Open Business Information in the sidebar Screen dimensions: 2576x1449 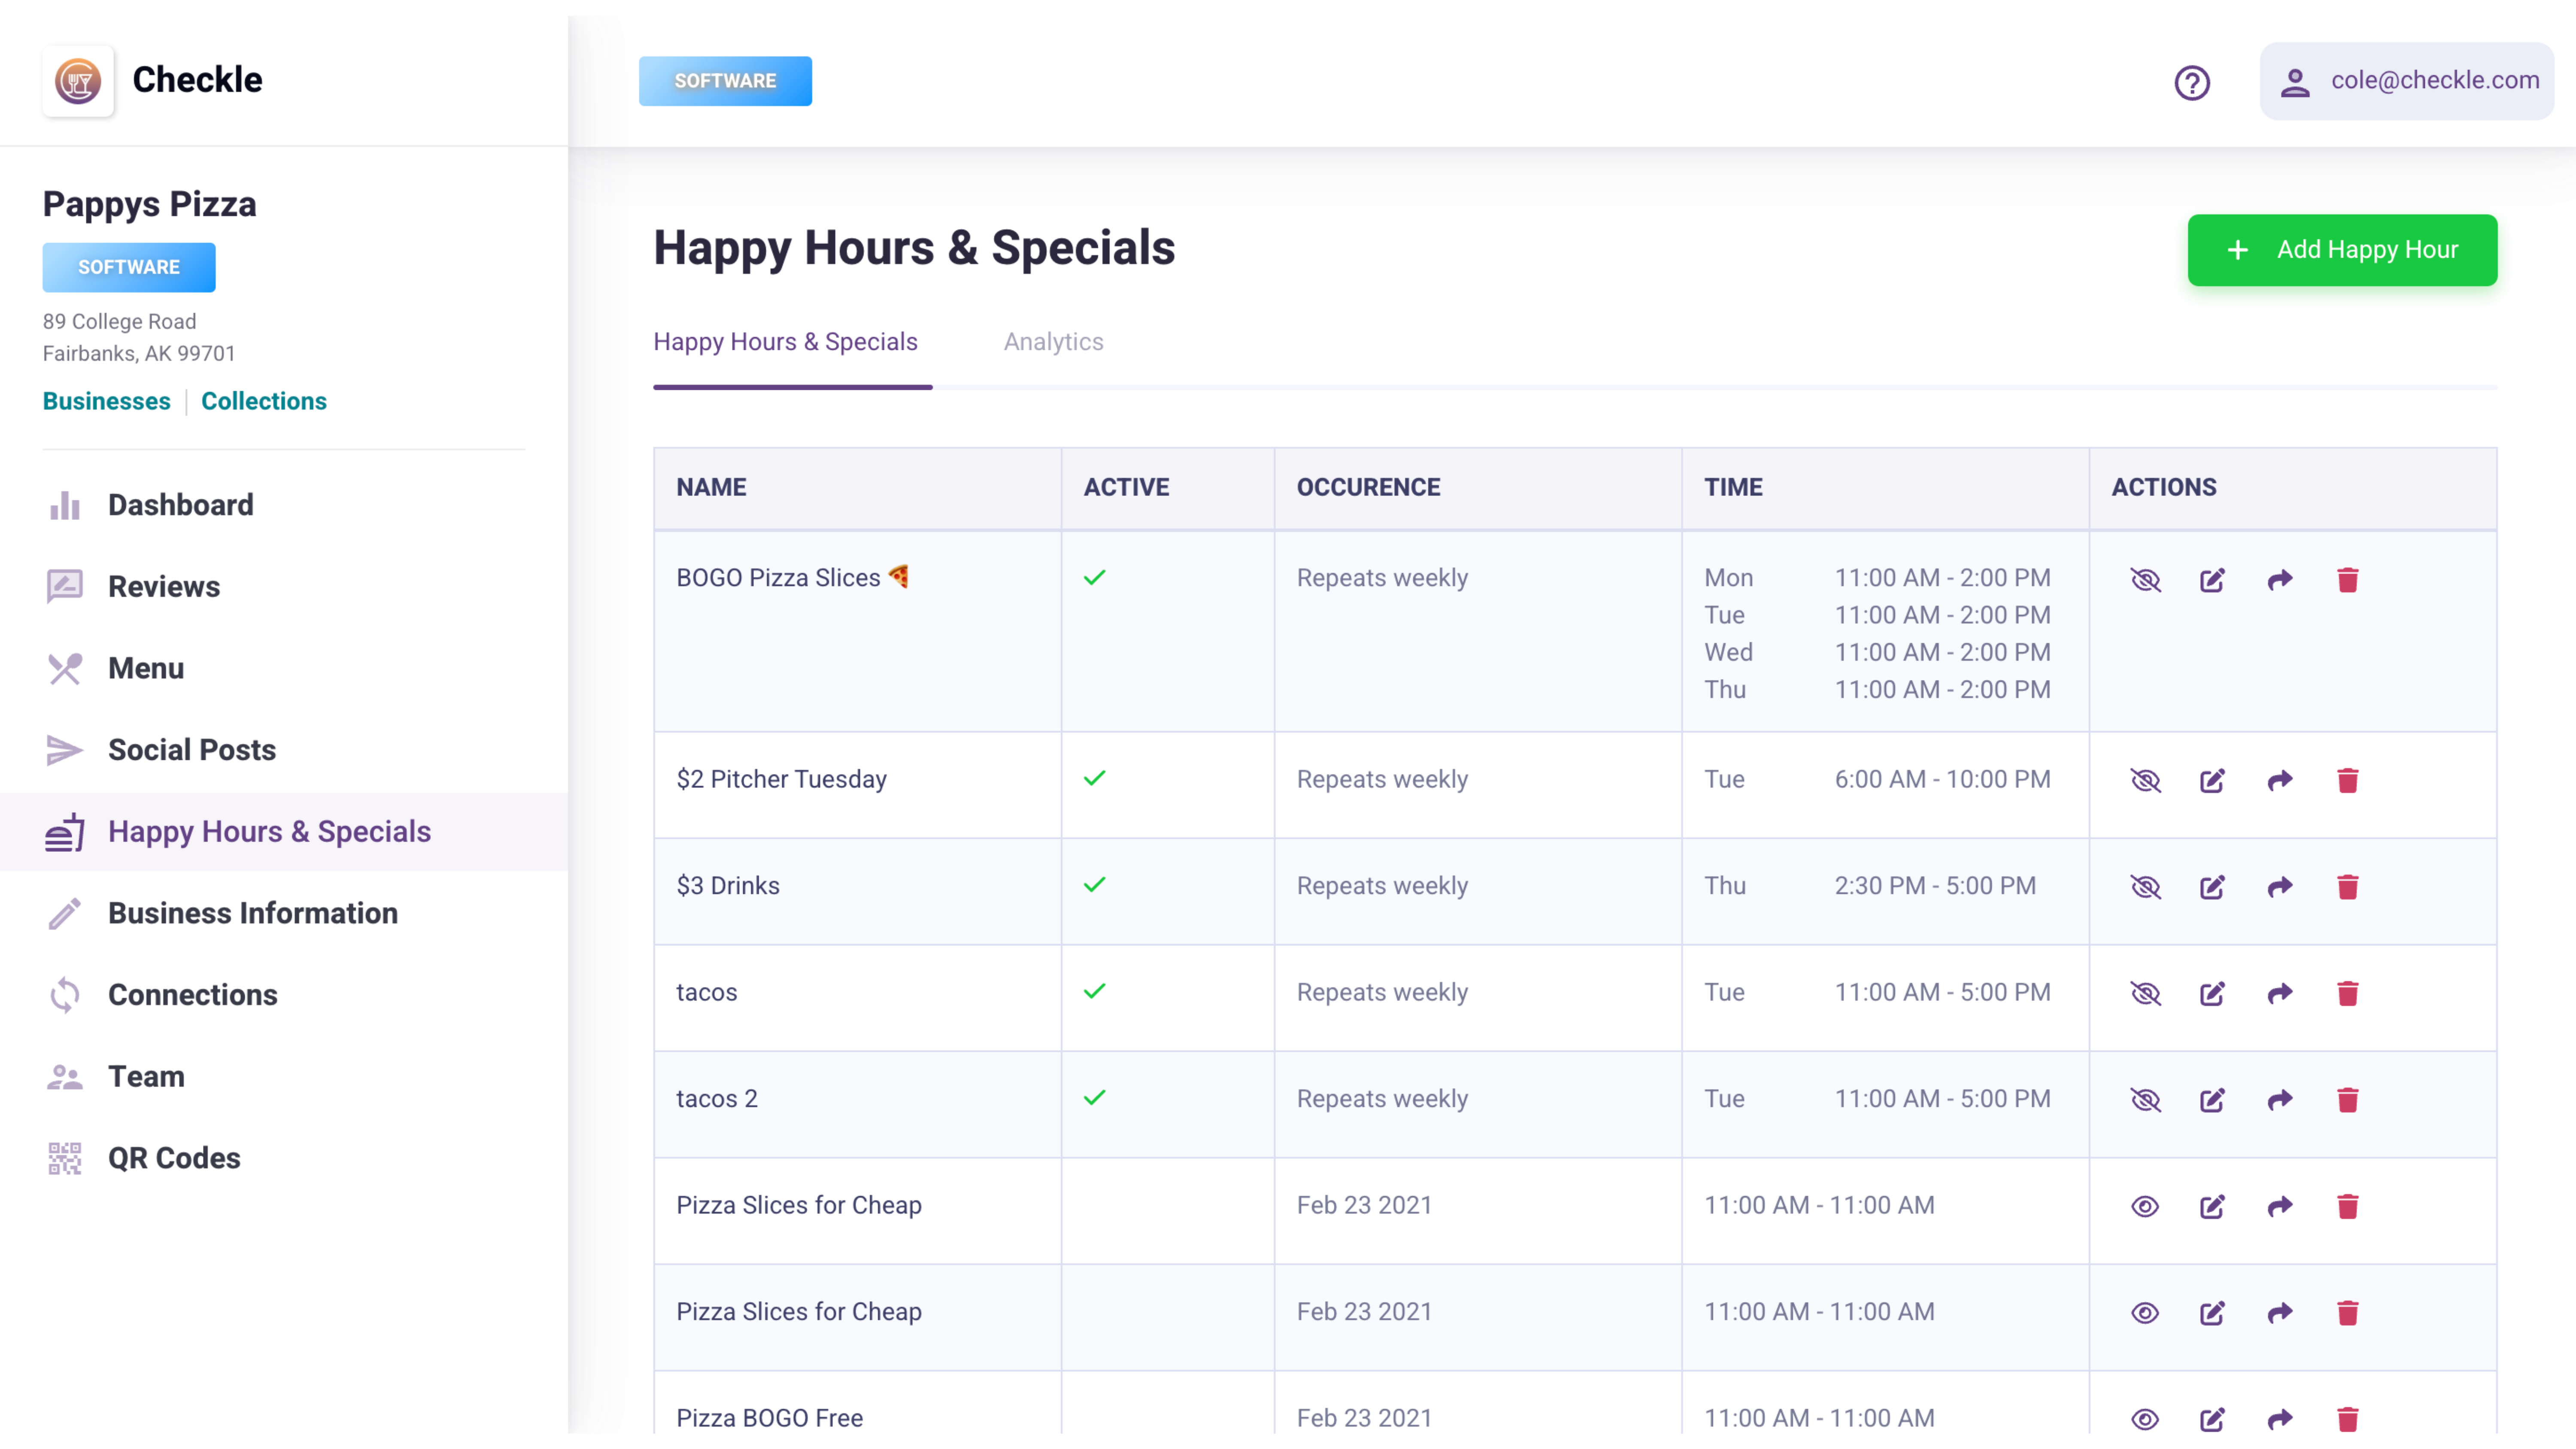284,913
